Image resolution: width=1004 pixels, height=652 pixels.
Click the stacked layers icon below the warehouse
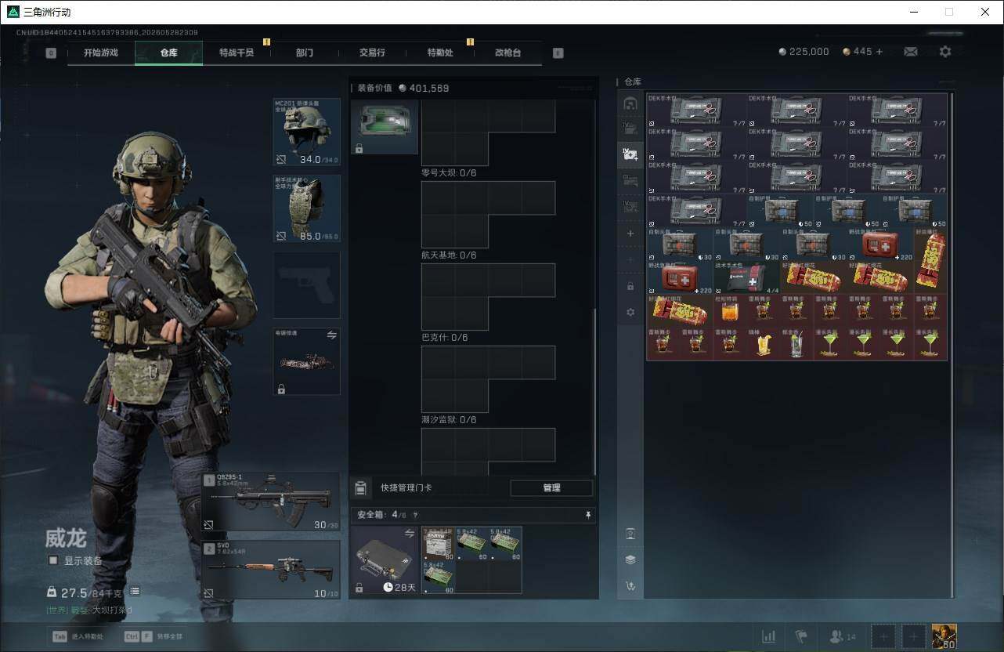coord(630,560)
